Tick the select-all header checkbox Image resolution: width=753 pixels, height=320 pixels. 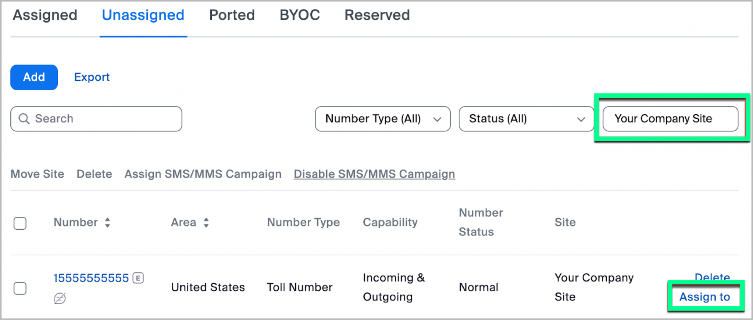[x=20, y=223]
